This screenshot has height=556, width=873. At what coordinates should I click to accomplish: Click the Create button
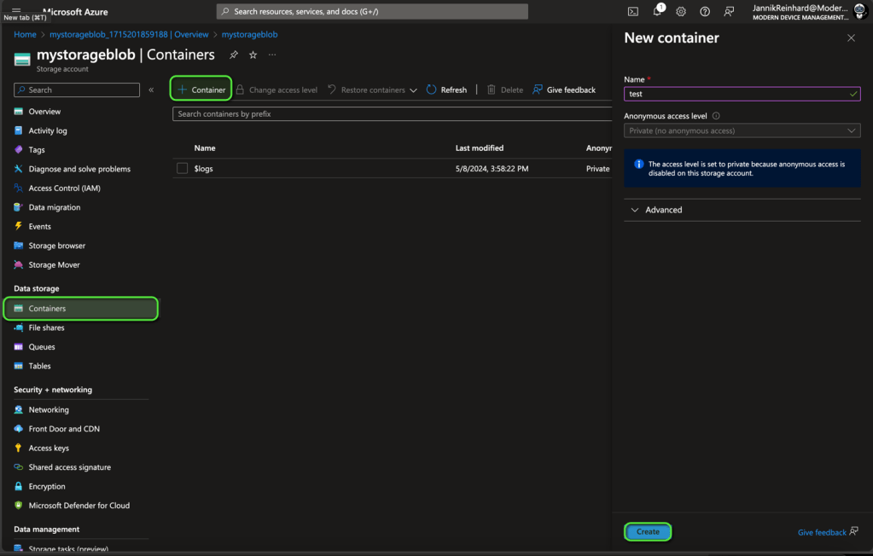[648, 531]
